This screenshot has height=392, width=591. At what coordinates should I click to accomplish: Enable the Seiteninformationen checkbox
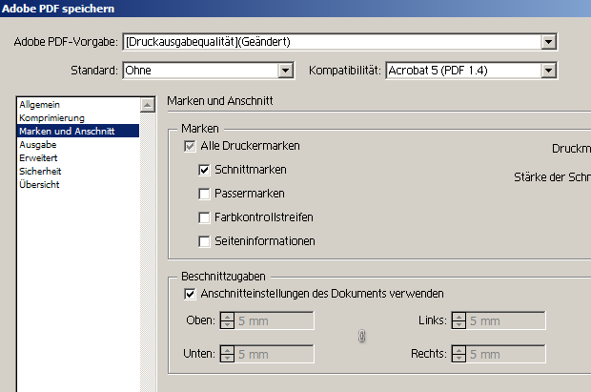pyautogui.click(x=204, y=241)
